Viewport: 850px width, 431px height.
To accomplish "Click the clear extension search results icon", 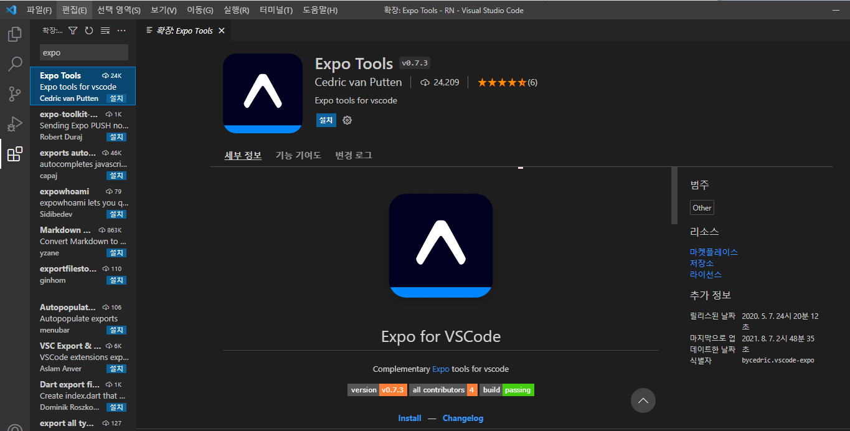I will click(105, 31).
